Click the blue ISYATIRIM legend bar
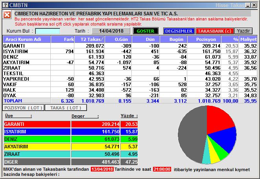260x179 pixels. click(37, 131)
